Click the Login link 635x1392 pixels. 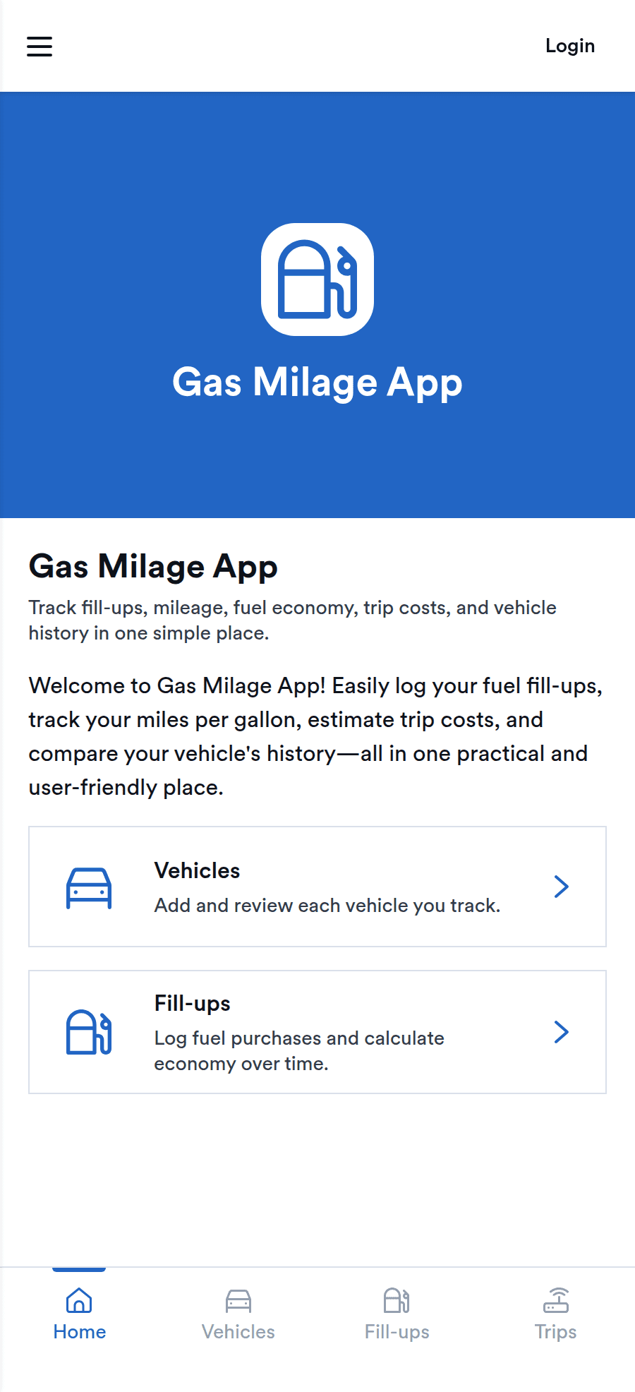(x=570, y=46)
